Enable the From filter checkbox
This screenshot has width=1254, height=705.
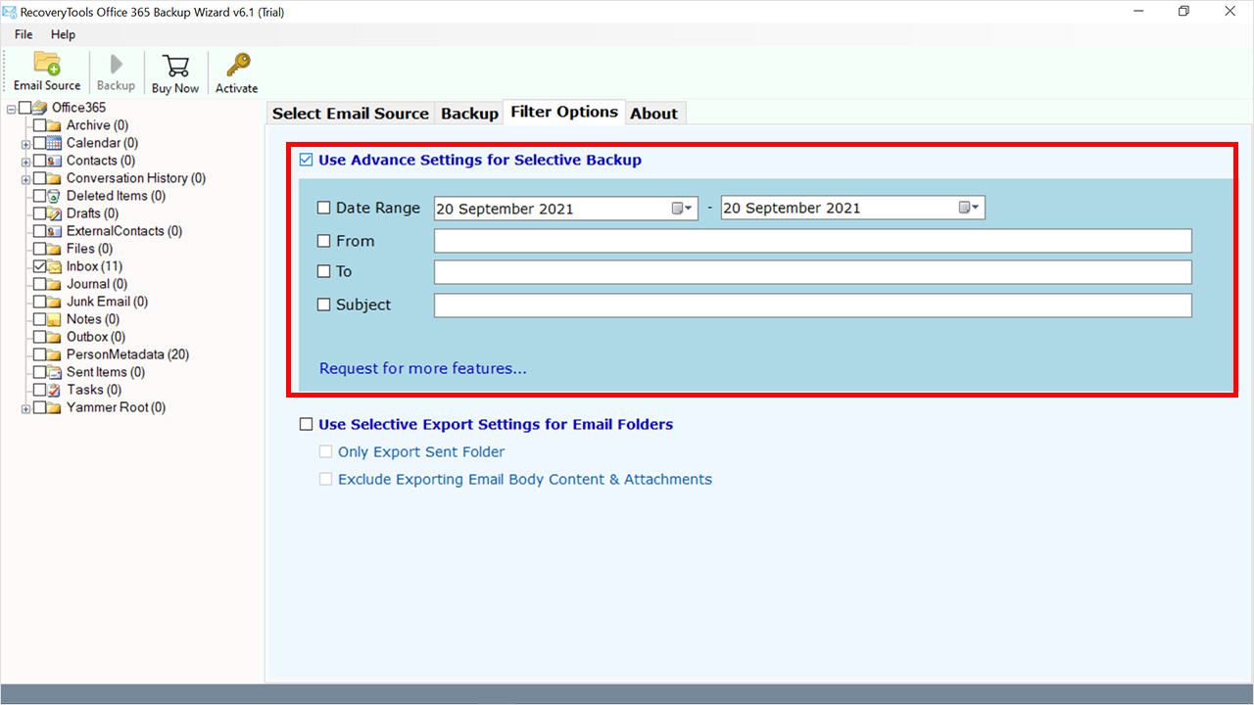(324, 241)
